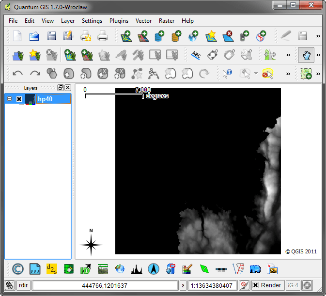Viewport: 326px width, 296px height.
Task: Open dropdown arrow beside Select Features tool
Action: tap(256, 74)
